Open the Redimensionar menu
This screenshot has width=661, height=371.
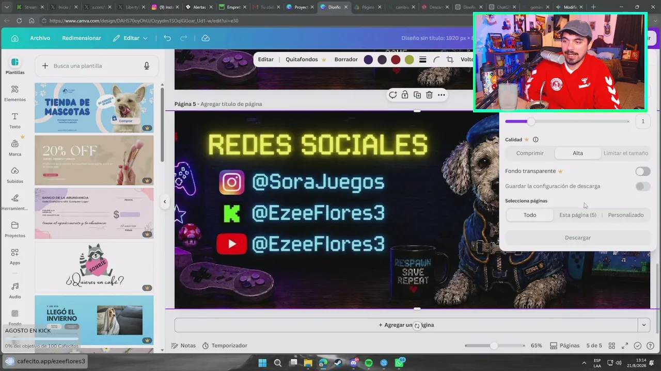pyautogui.click(x=82, y=38)
